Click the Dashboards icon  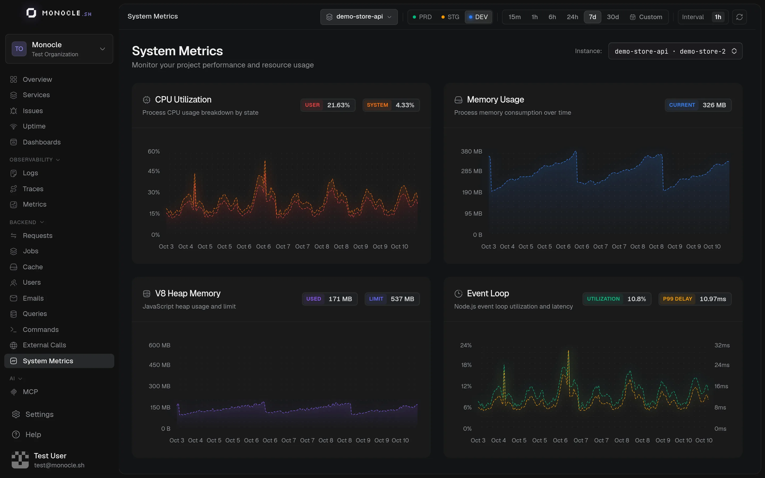pos(14,142)
